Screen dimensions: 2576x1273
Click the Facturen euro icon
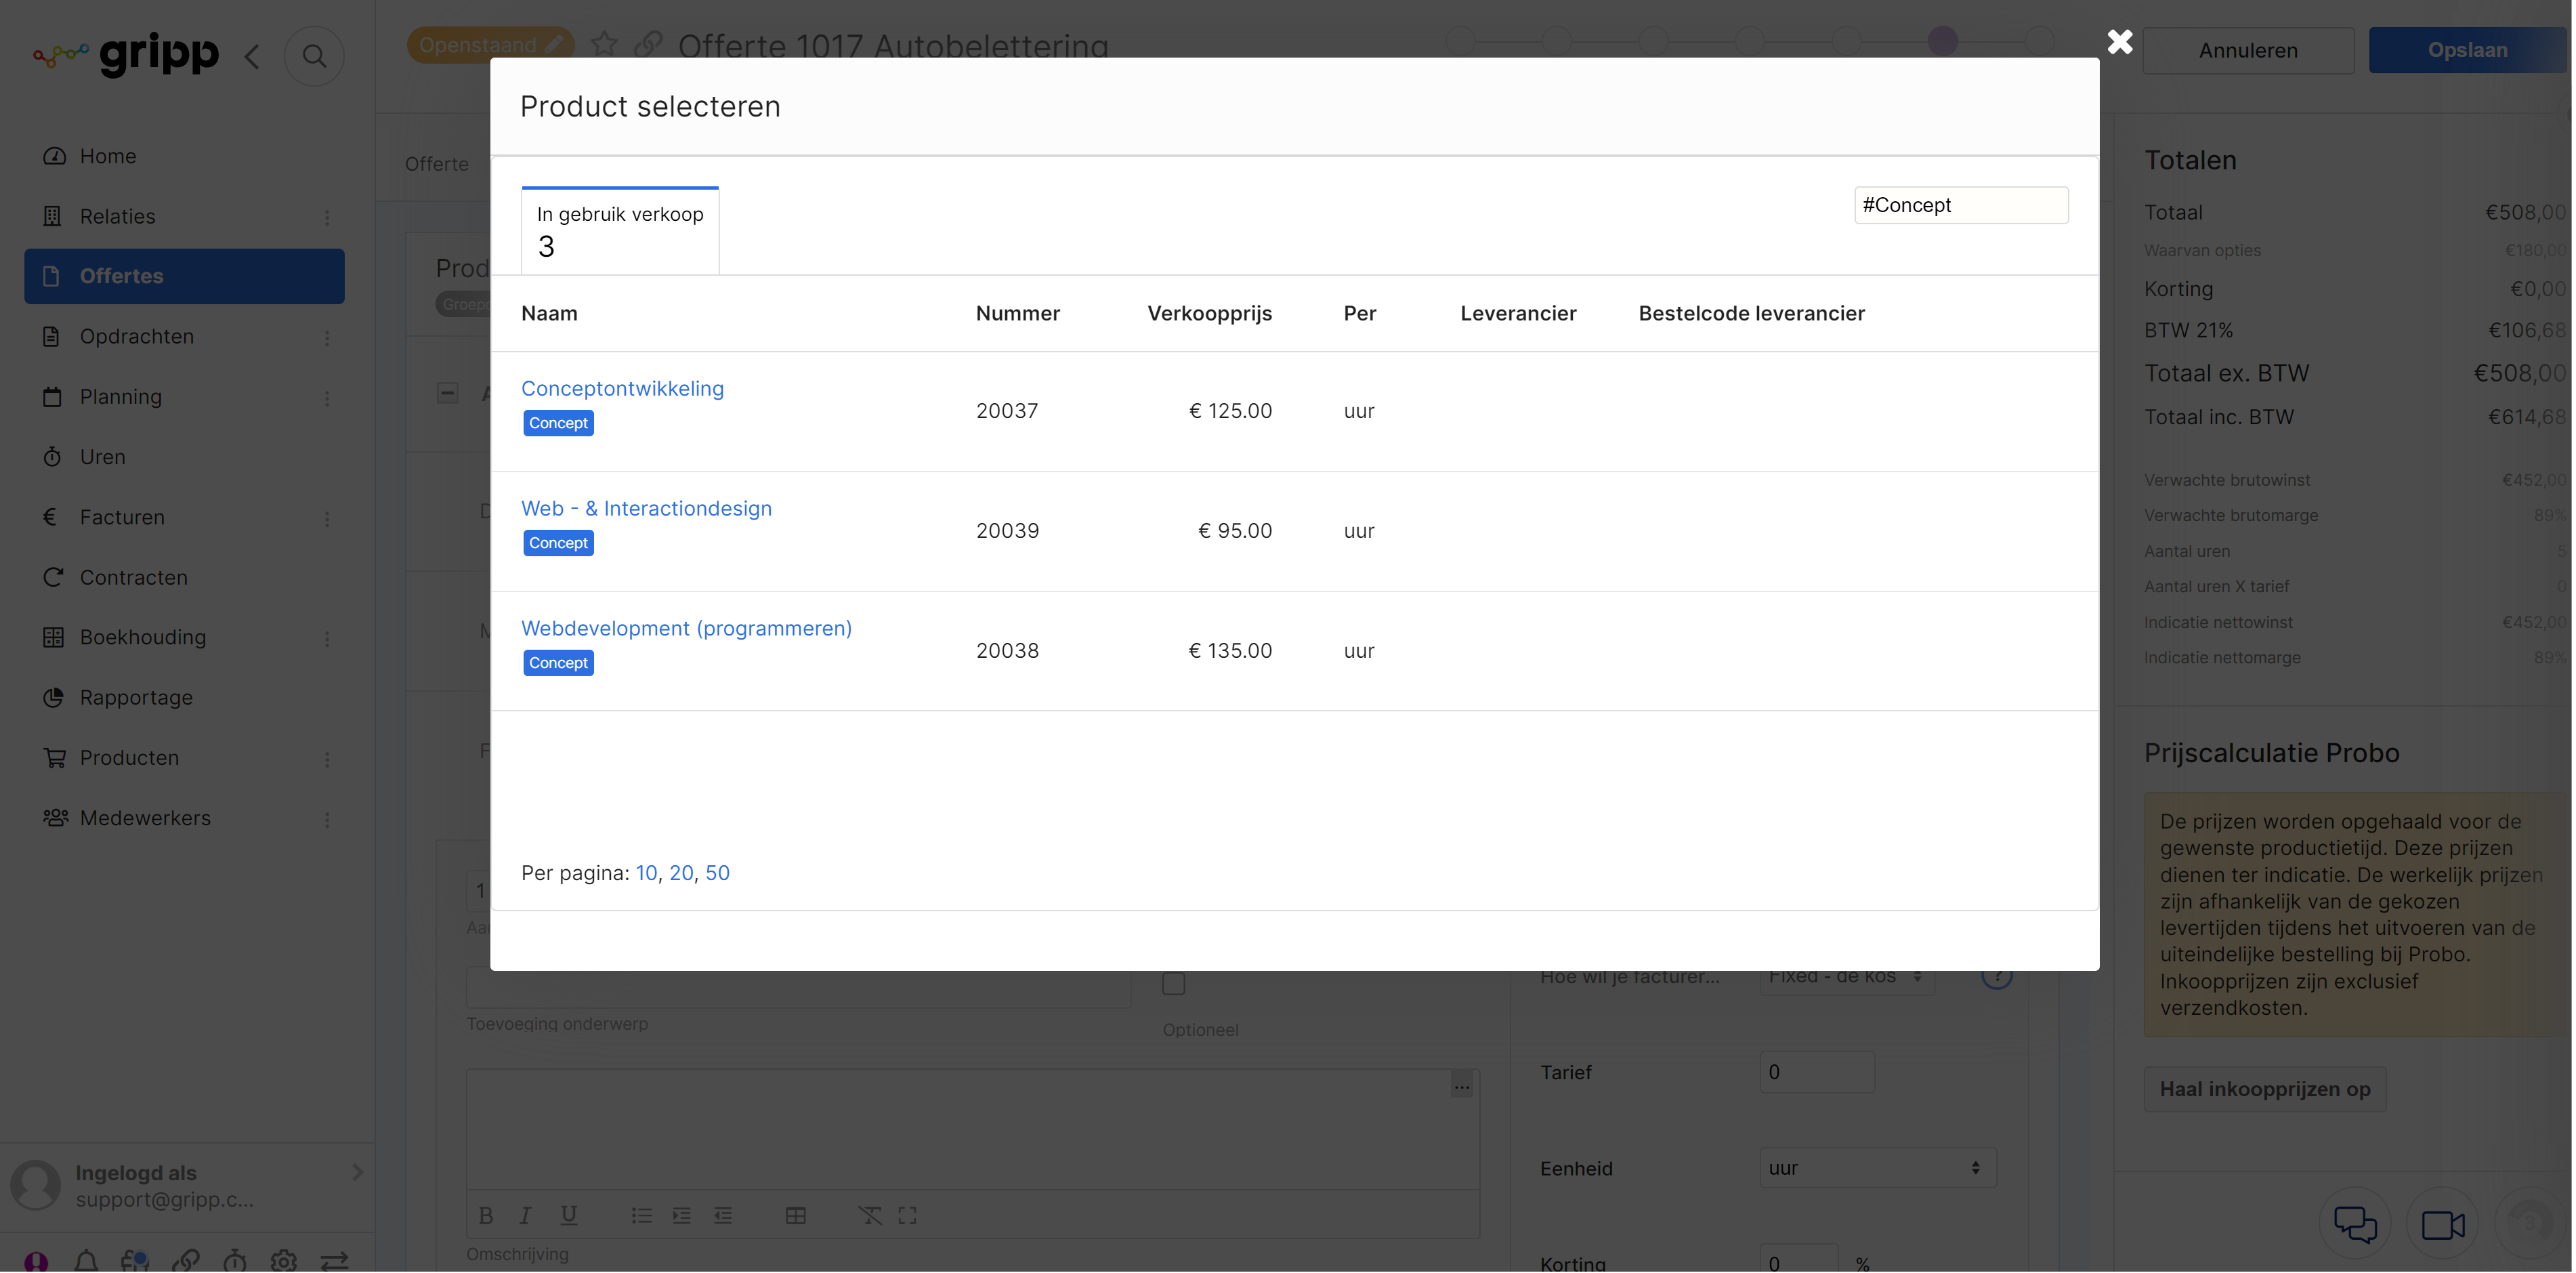[50, 517]
